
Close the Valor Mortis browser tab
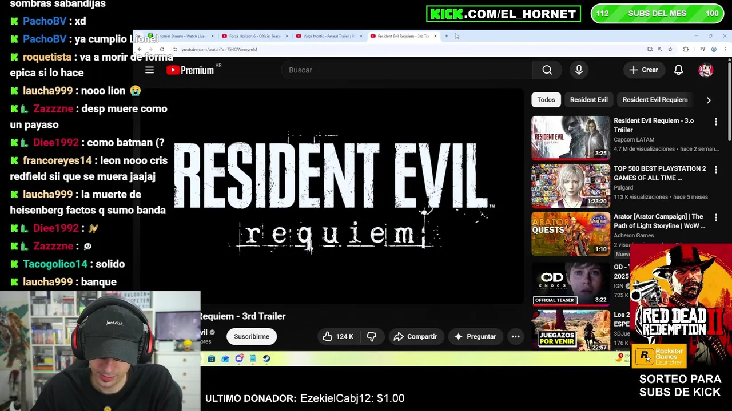[361, 36]
